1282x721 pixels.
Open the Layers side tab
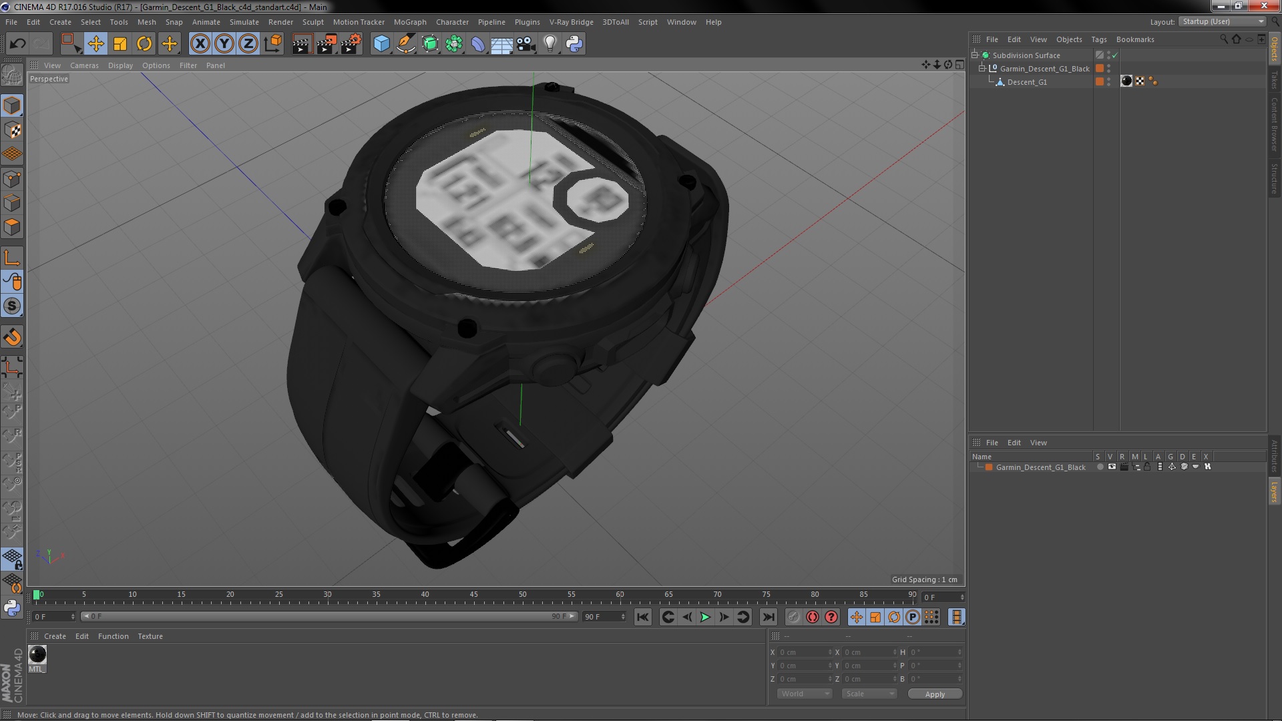pos(1274,491)
